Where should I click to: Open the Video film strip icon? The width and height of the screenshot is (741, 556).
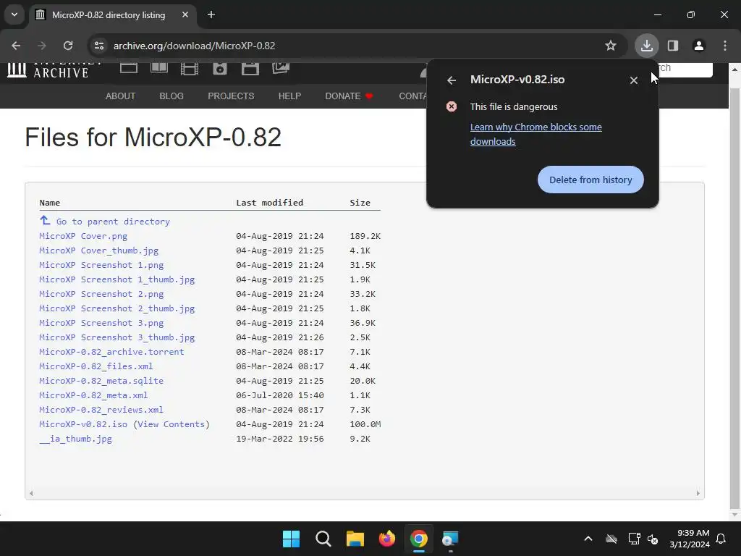point(190,69)
